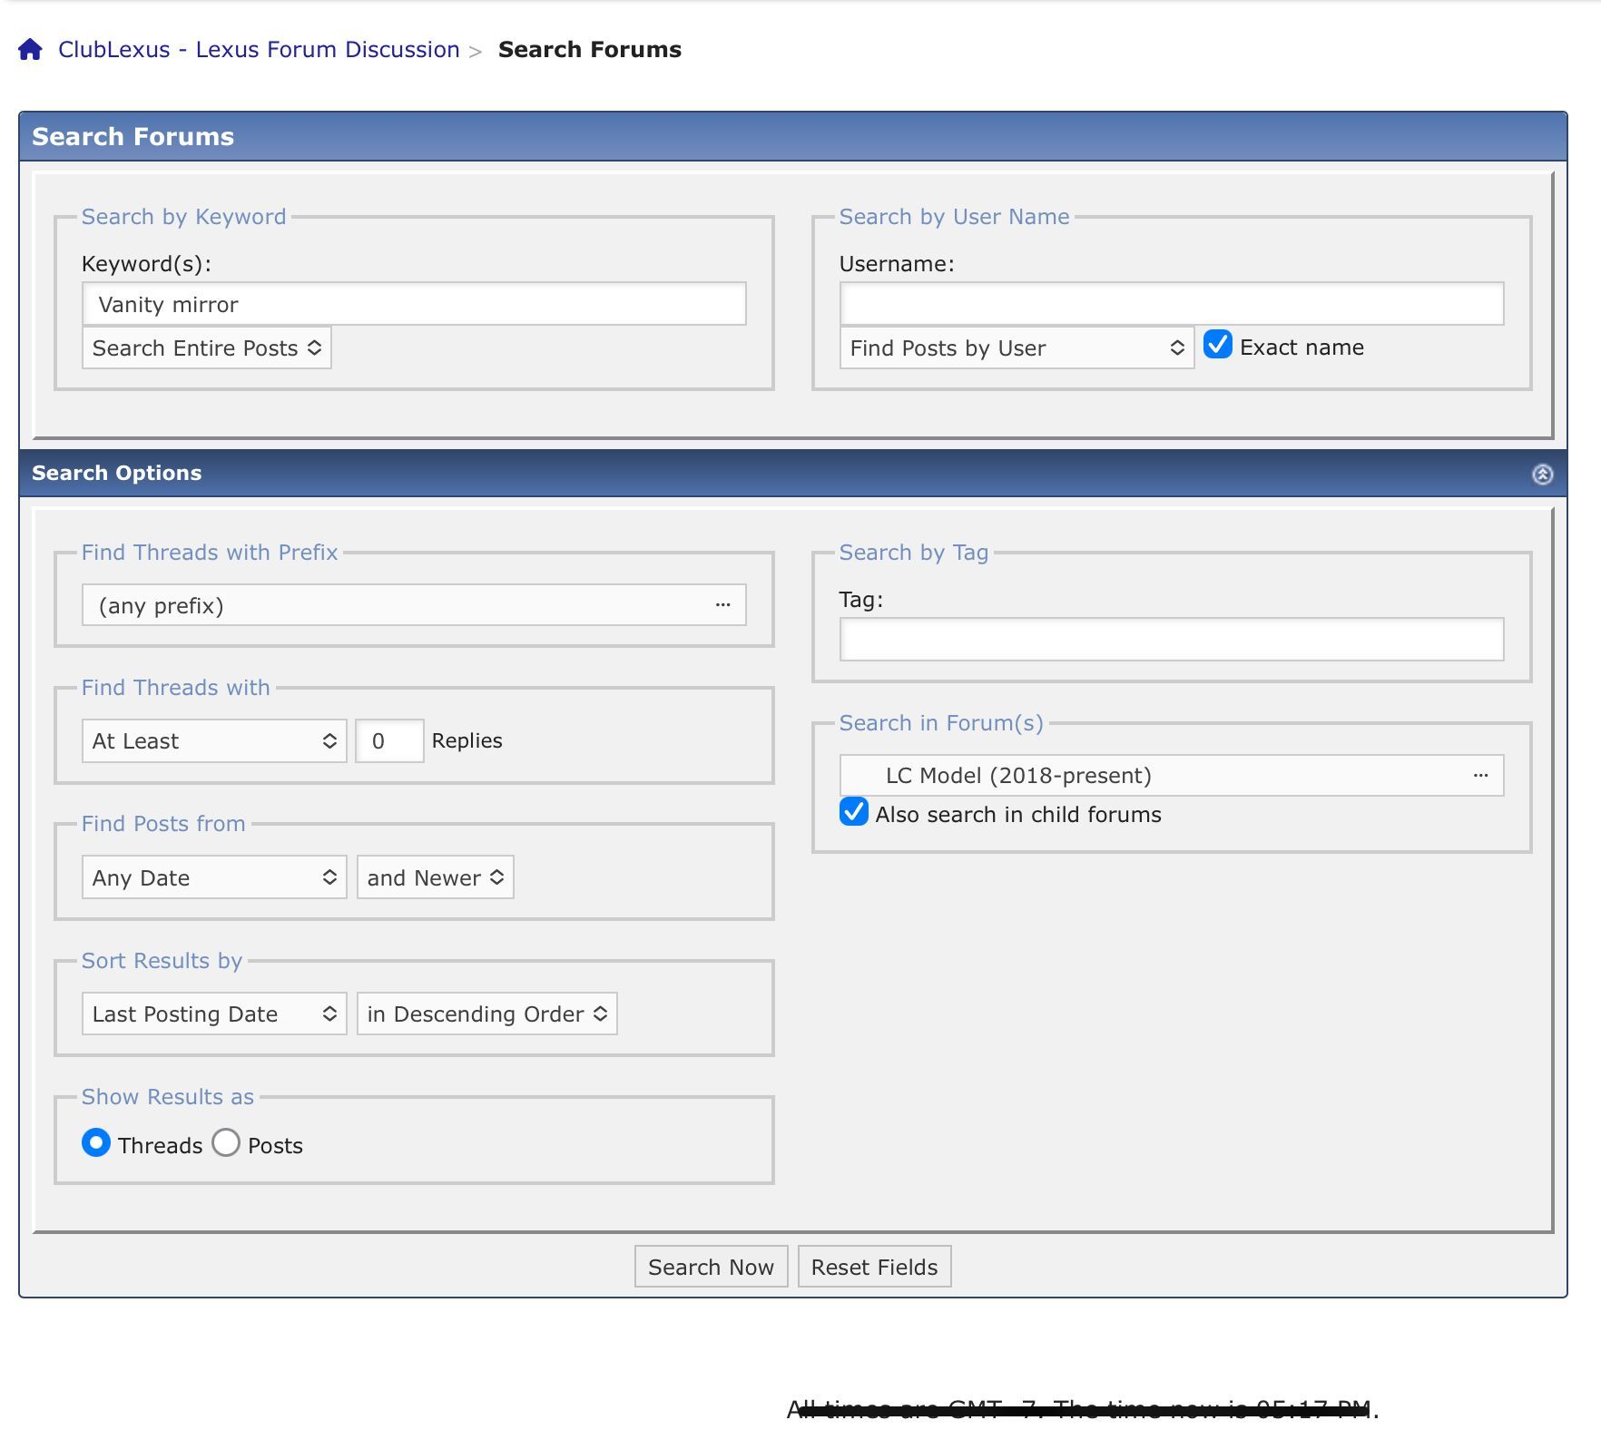Open the At Least replies dropdown

point(214,741)
